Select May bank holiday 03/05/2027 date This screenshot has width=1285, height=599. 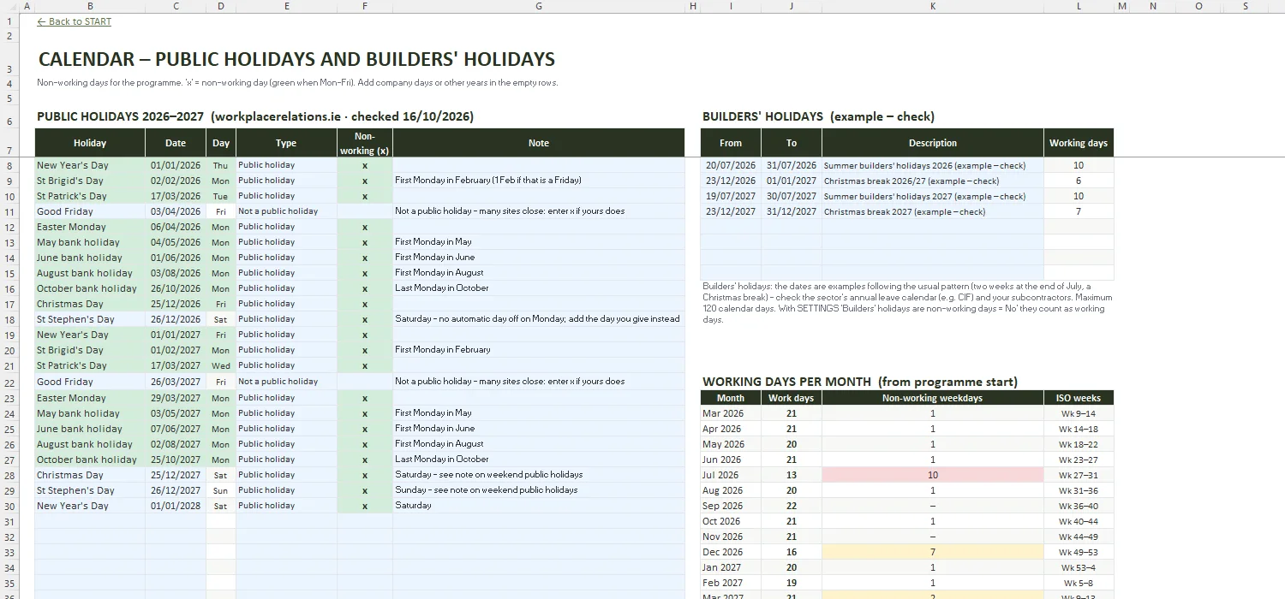[176, 413]
